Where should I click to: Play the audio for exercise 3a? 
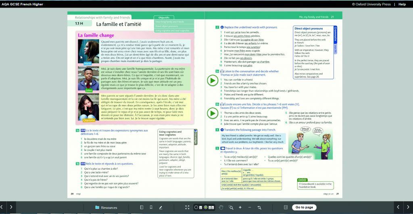click(x=212, y=81)
